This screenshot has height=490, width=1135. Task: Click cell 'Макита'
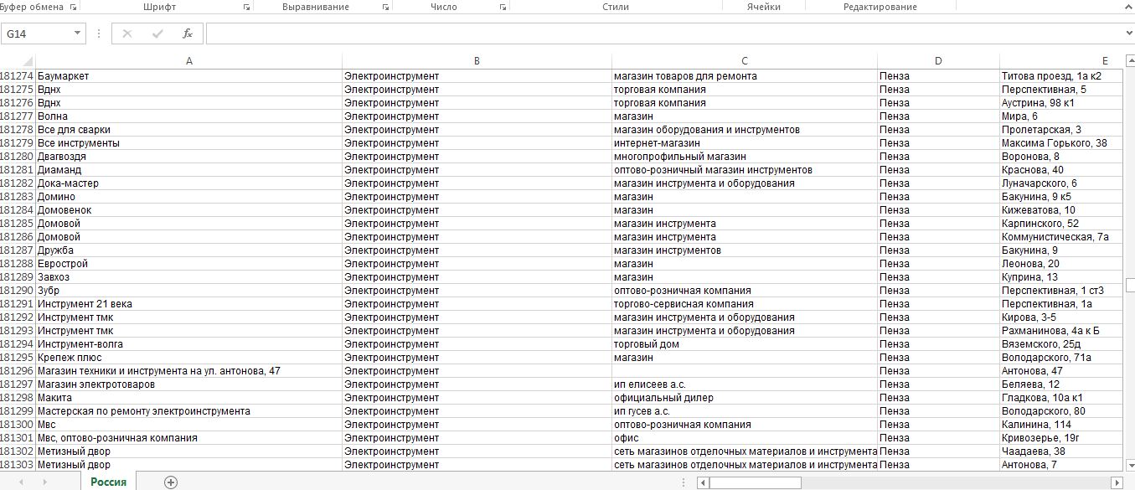[188, 398]
